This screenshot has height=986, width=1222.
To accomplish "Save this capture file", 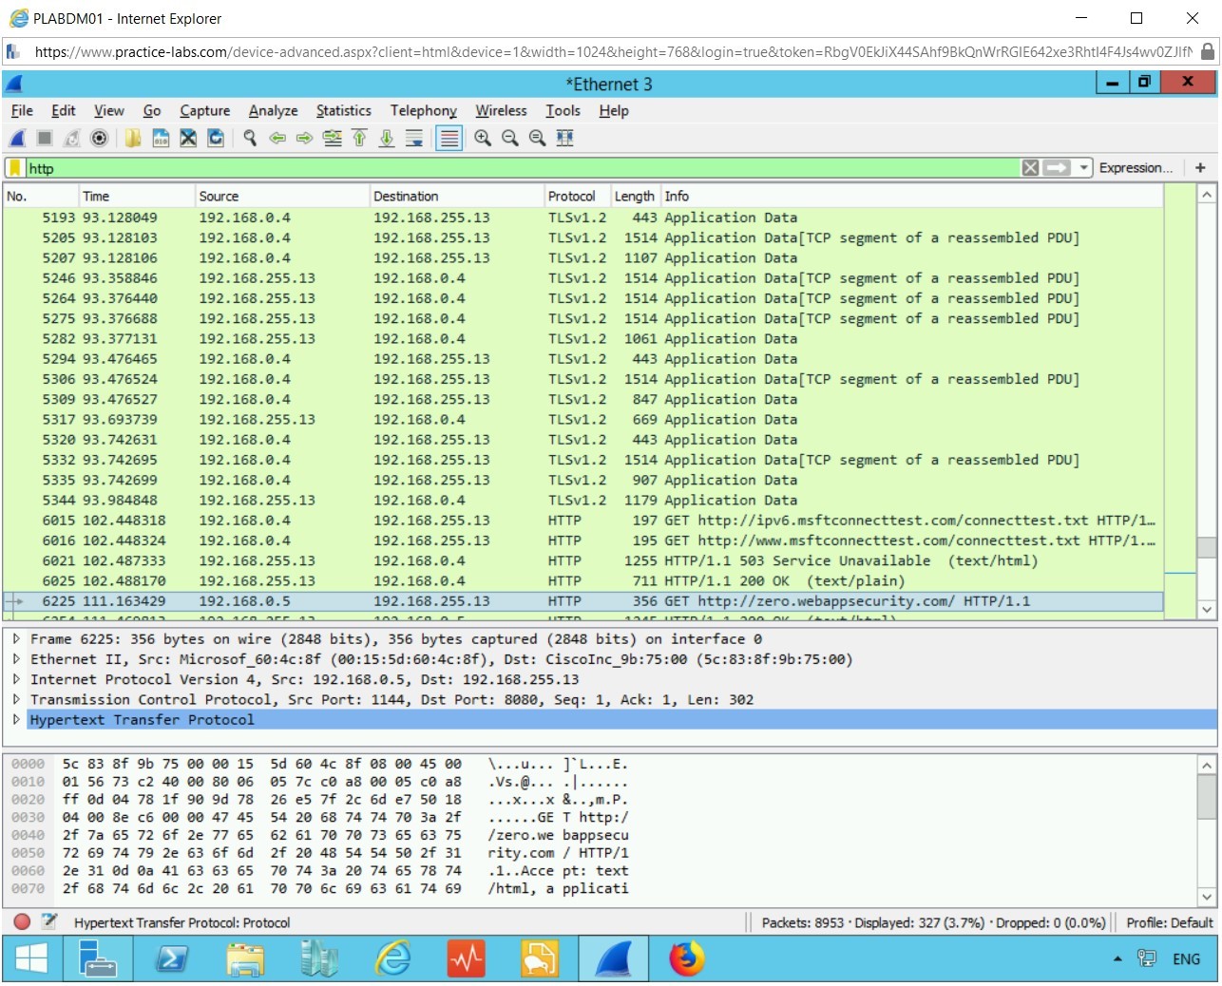I will [161, 139].
